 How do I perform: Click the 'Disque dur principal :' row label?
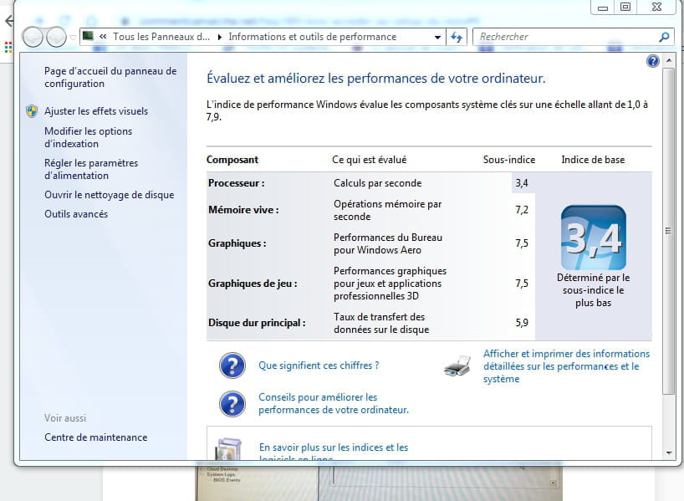(257, 323)
